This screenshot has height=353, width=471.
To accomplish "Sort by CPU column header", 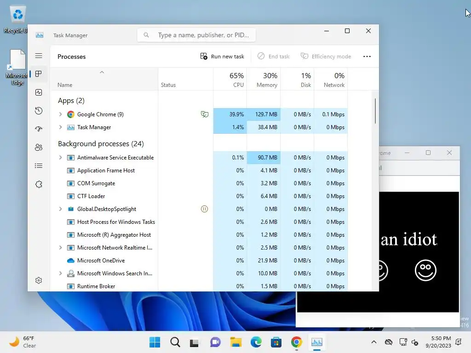I will [x=230, y=80].
